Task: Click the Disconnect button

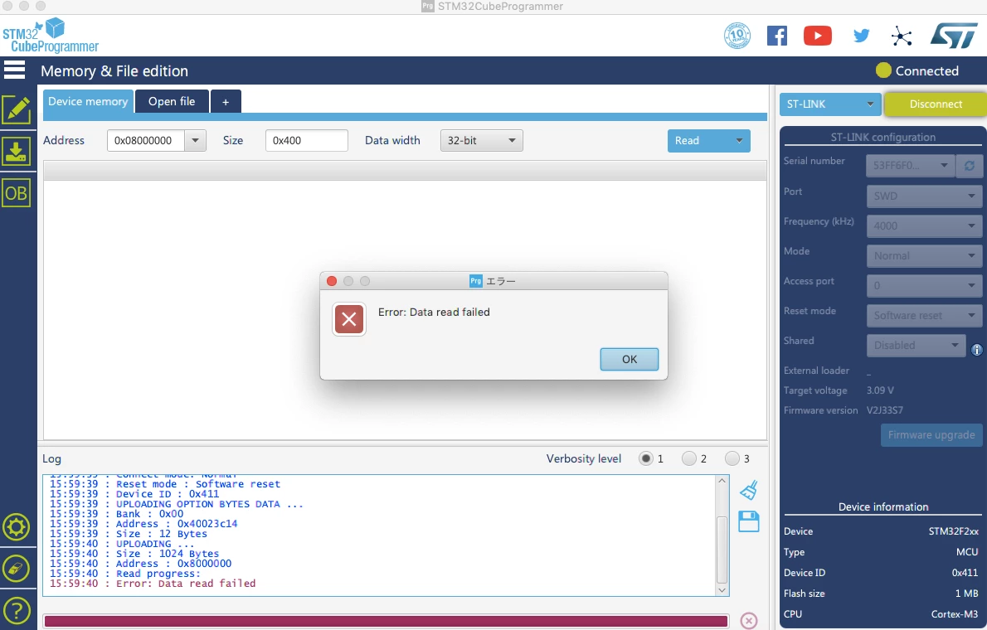Action: [x=936, y=104]
